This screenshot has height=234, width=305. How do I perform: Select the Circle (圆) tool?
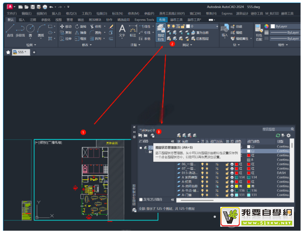30,30
